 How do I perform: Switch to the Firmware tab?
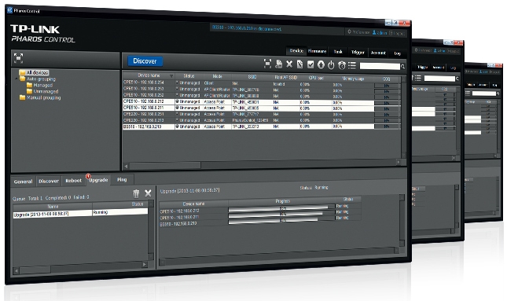pos(317,51)
